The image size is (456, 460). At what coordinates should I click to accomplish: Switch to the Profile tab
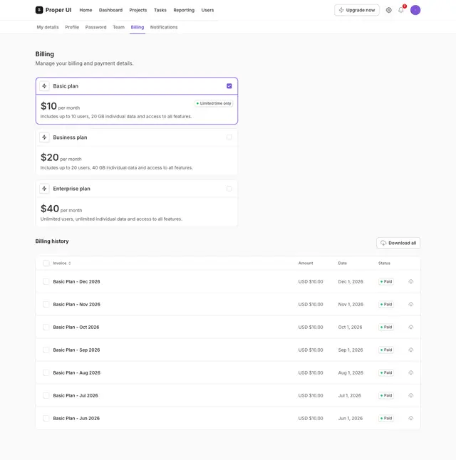[x=72, y=27]
